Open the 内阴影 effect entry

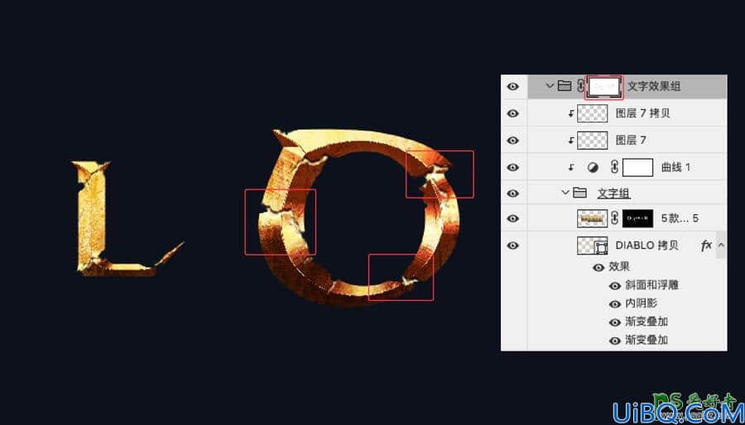641,303
